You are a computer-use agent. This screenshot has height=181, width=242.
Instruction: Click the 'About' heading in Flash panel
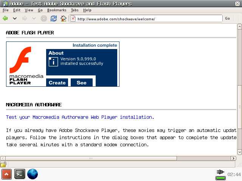[56, 53]
